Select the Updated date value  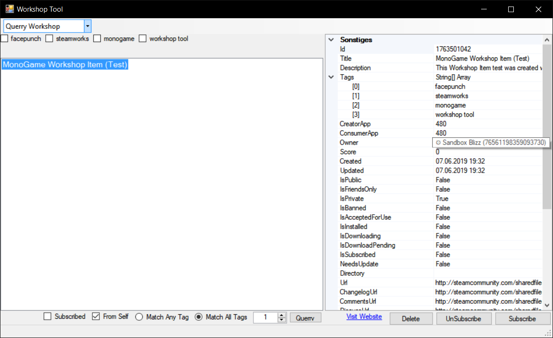[x=460, y=170]
